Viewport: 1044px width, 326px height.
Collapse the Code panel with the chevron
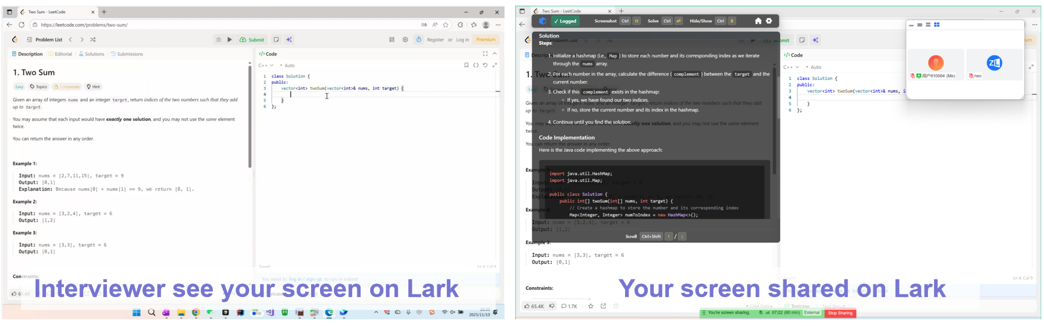495,54
